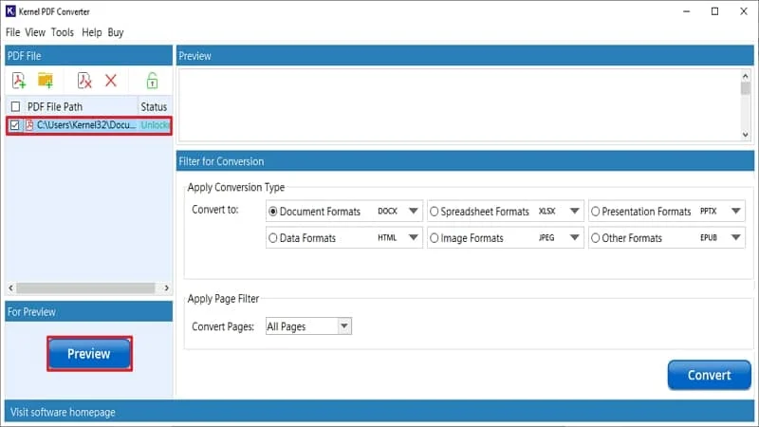Select the Data Formats radio button

click(x=273, y=238)
